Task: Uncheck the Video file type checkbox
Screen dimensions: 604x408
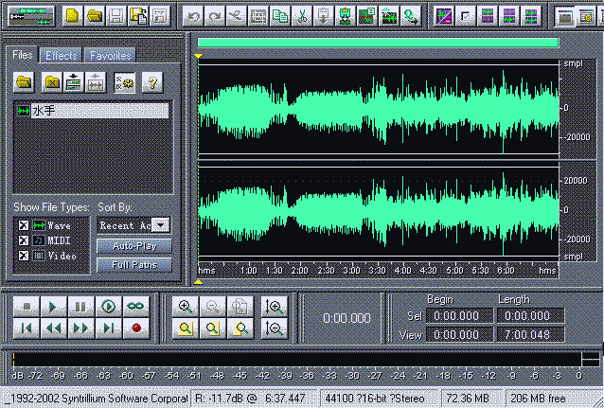Action: pyautogui.click(x=24, y=256)
